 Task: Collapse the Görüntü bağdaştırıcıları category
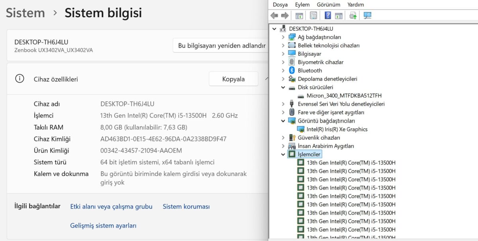[x=283, y=121]
